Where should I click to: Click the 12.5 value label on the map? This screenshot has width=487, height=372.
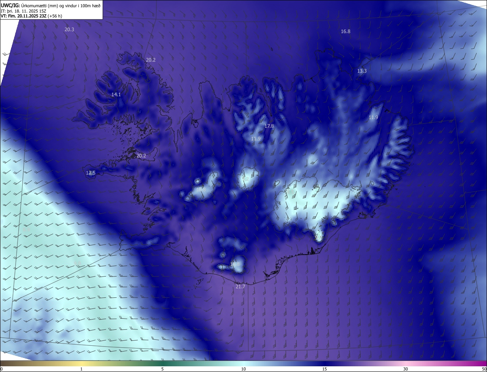pyautogui.click(x=91, y=173)
